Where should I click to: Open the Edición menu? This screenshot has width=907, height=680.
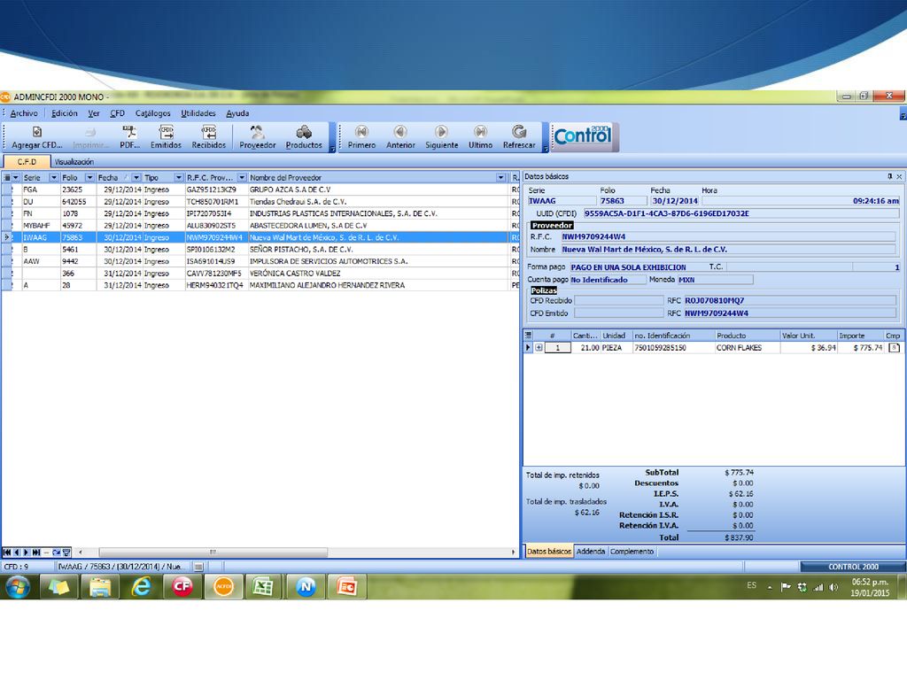pyautogui.click(x=64, y=113)
